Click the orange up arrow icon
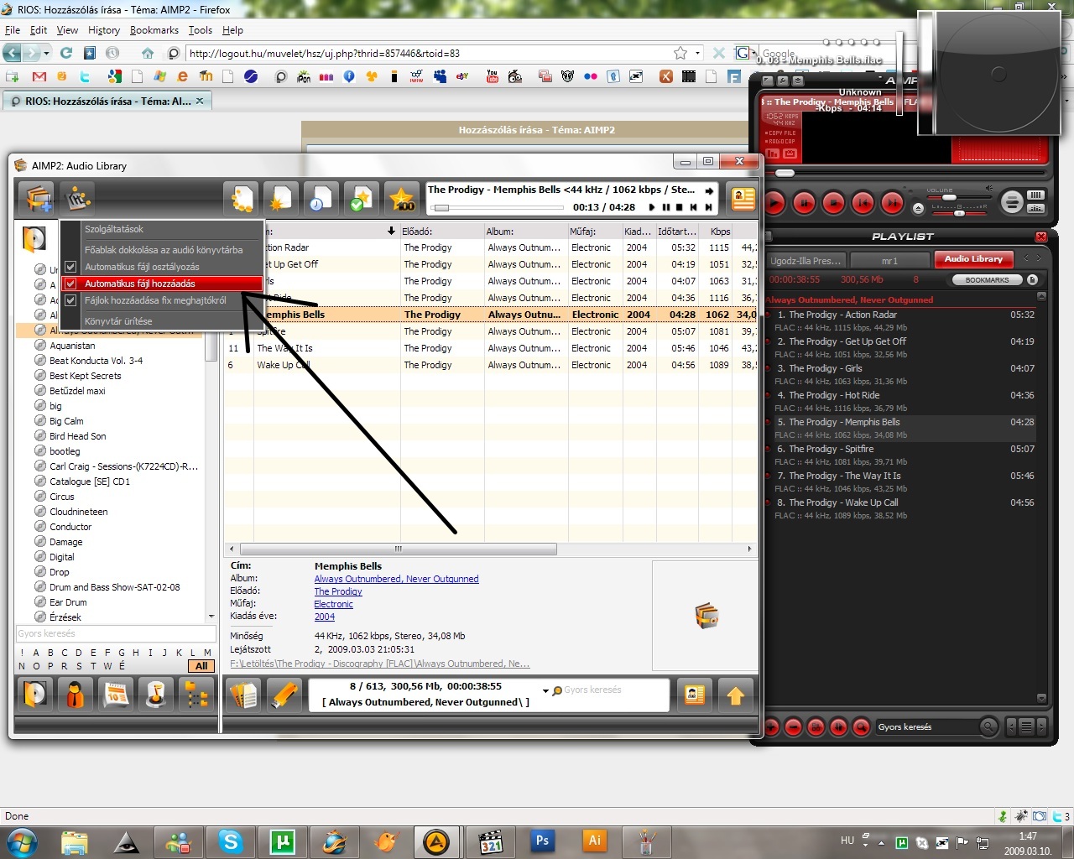Image resolution: width=1074 pixels, height=859 pixels. (735, 695)
